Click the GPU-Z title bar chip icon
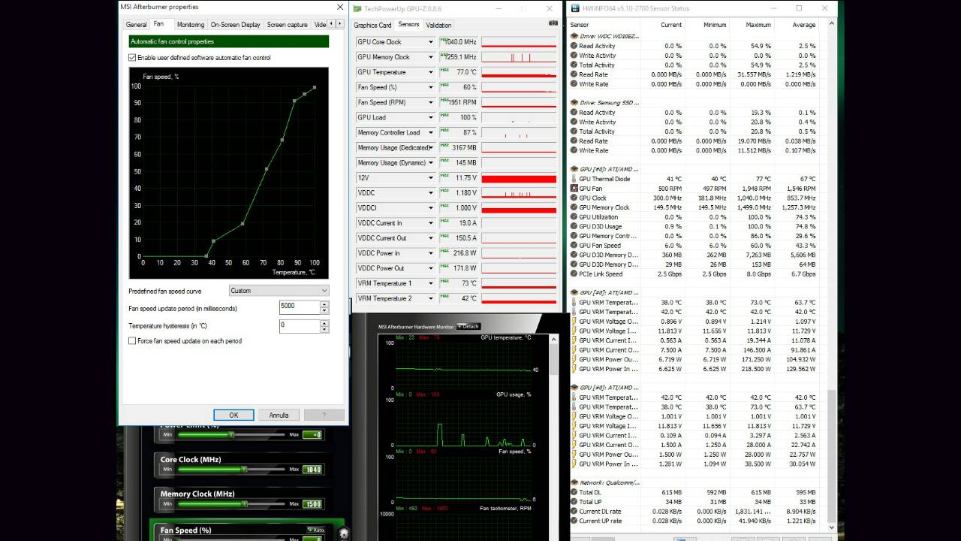The height and width of the screenshot is (541, 961). [x=357, y=8]
